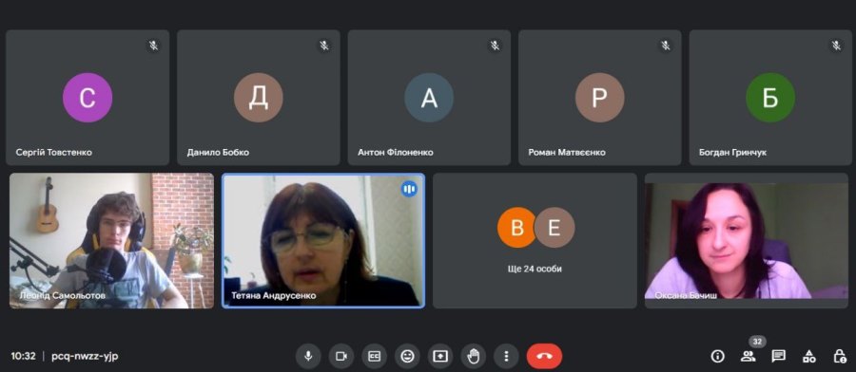Open the meeting details info icon

coord(717,356)
